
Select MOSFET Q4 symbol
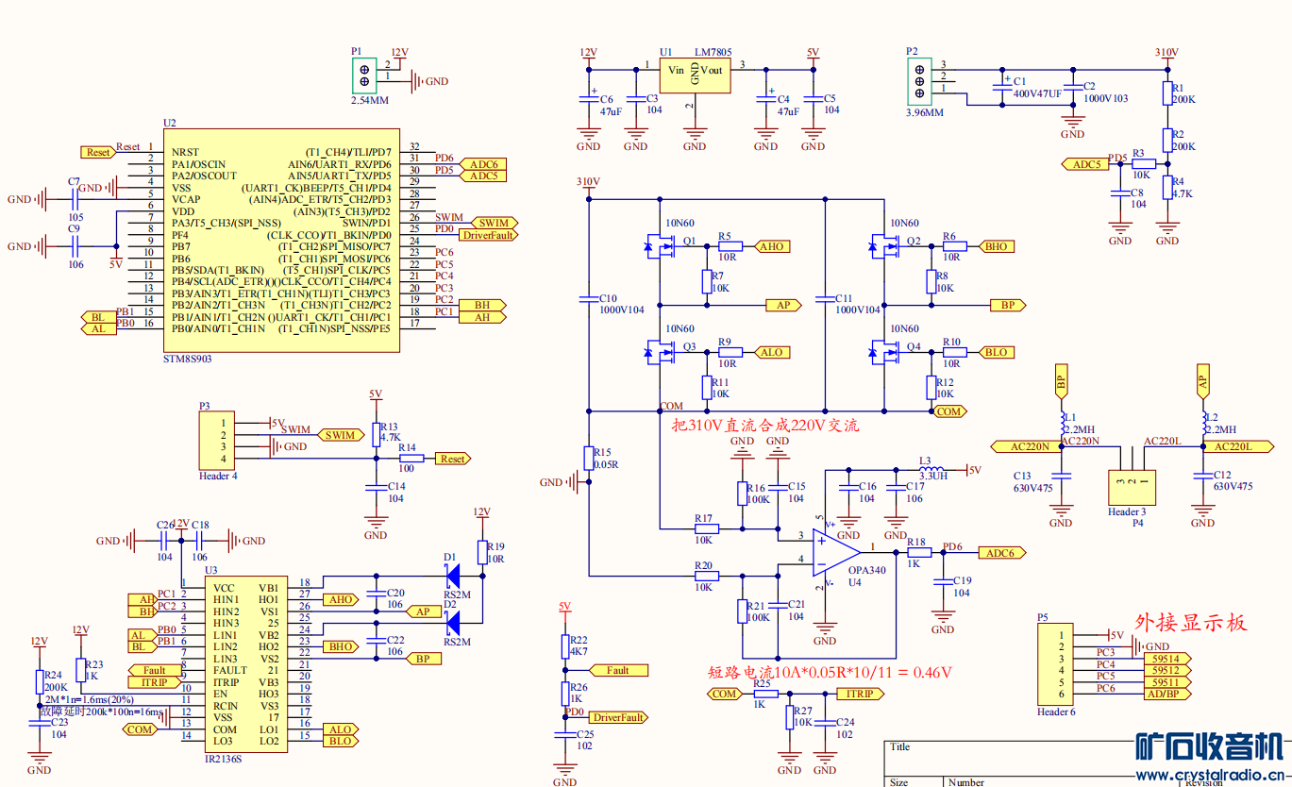click(885, 352)
